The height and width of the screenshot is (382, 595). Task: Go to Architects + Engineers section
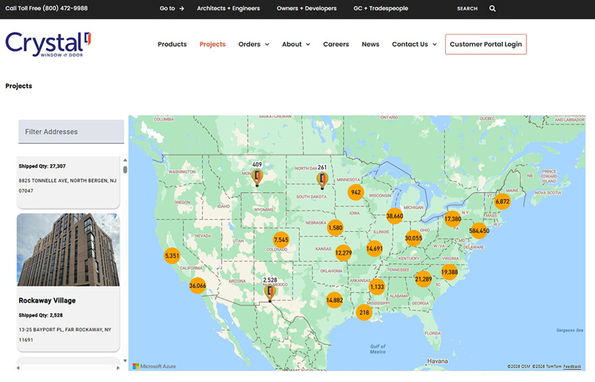pyautogui.click(x=228, y=8)
